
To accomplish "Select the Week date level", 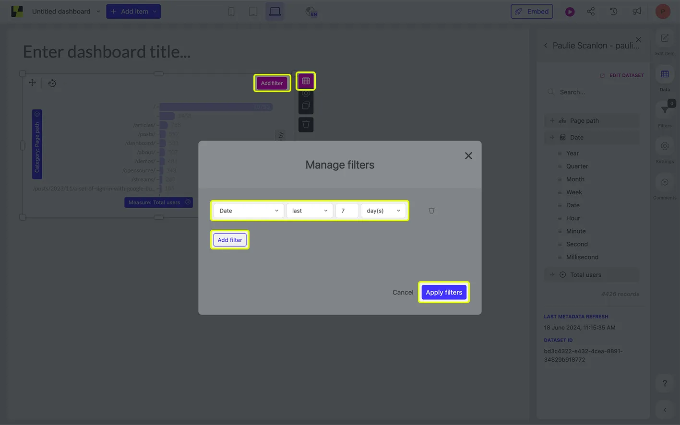I will (x=574, y=192).
